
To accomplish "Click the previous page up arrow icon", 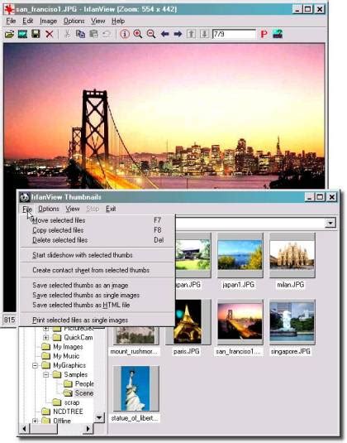I will [x=191, y=35].
